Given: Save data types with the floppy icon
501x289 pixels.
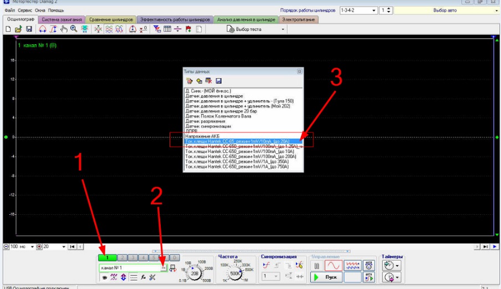Looking at the screenshot, I should point(218,81).
